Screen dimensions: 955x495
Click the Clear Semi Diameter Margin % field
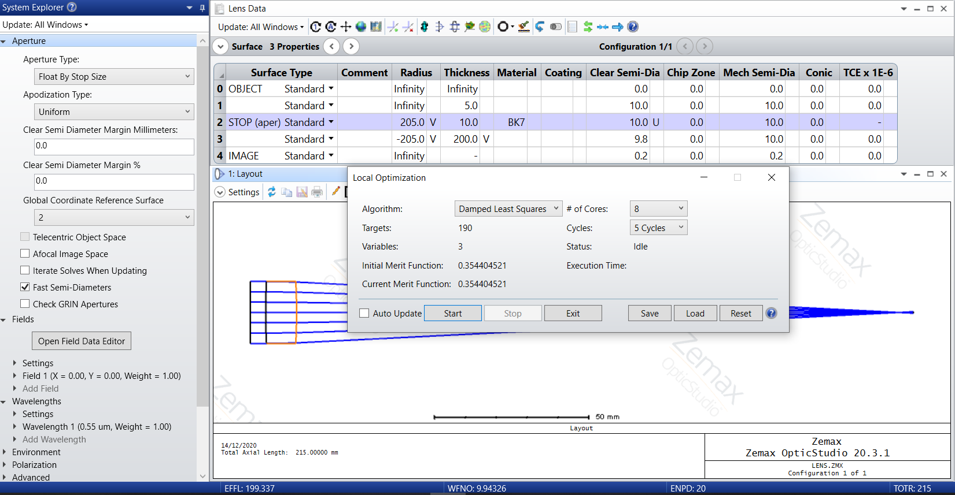114,181
